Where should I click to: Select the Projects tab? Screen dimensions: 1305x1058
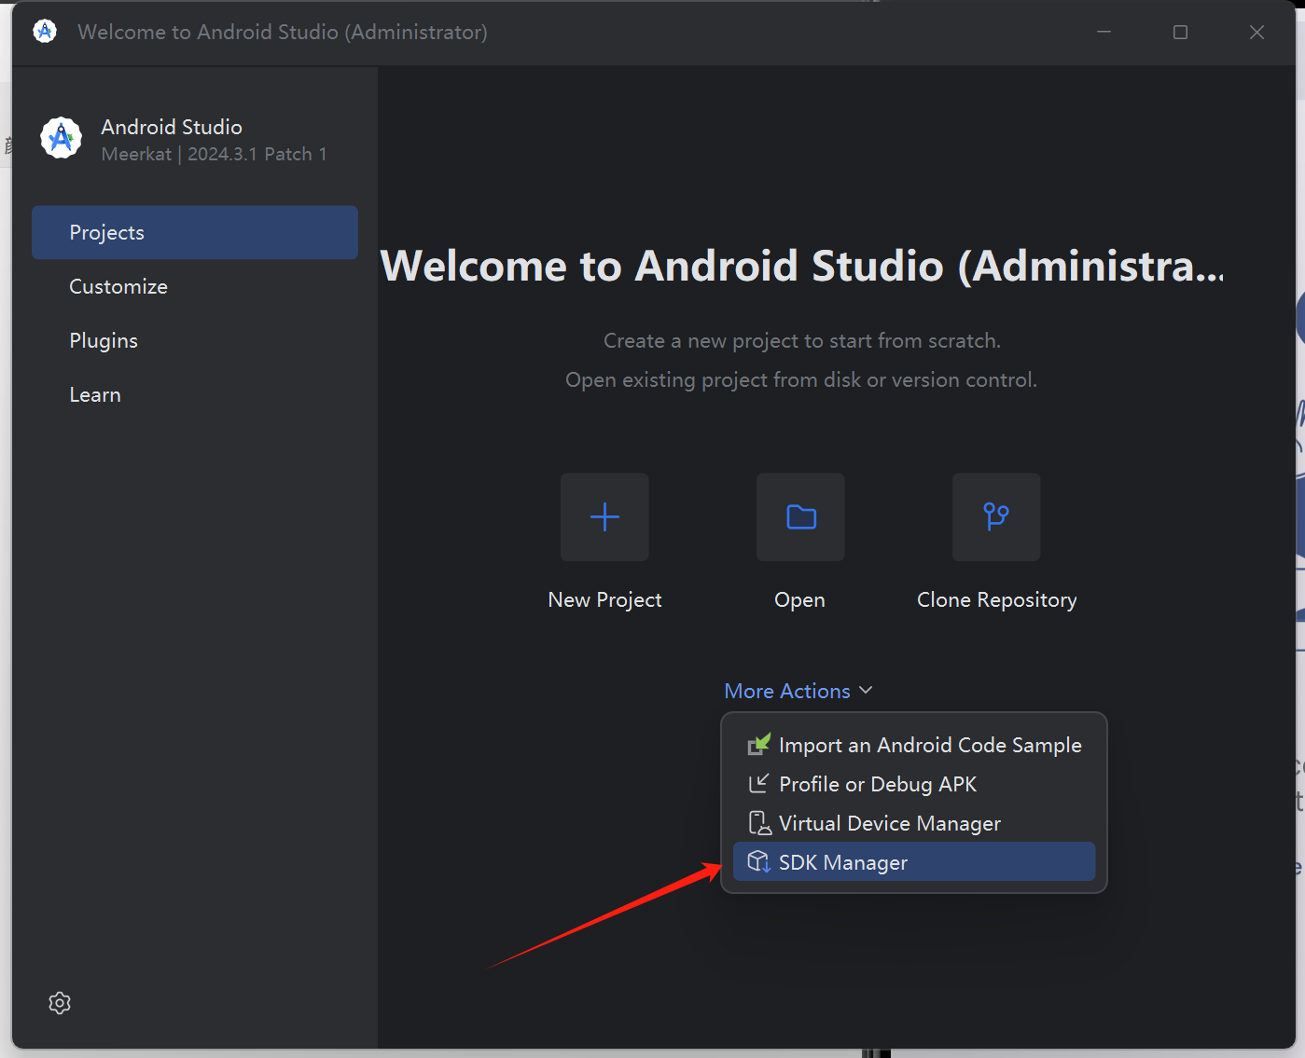click(x=195, y=232)
